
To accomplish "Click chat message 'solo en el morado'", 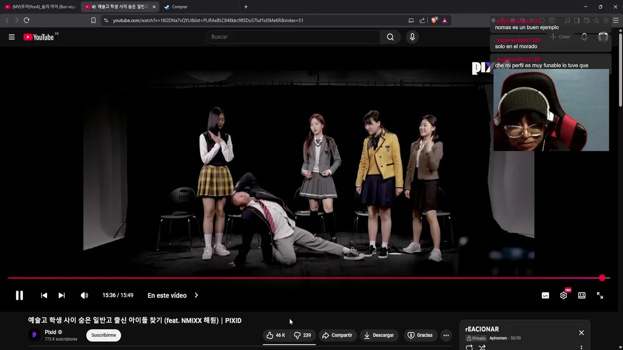I will pos(516,47).
